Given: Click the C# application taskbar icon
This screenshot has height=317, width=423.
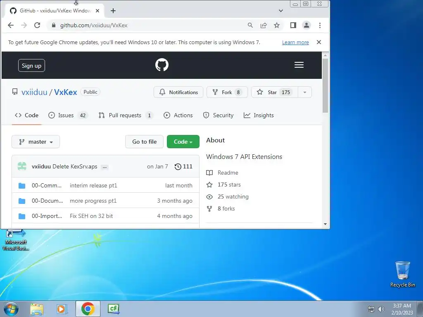Looking at the screenshot, I should click(113, 309).
